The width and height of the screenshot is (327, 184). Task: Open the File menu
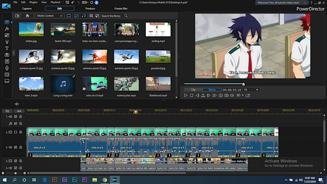click(x=15, y=2)
